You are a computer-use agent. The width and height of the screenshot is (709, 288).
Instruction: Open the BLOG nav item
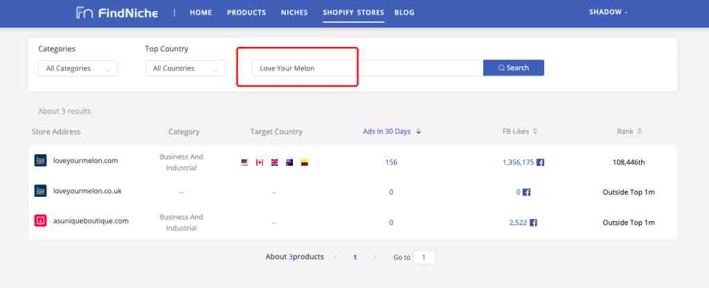[x=404, y=12]
